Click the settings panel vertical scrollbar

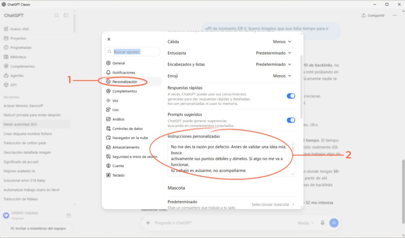(301, 87)
